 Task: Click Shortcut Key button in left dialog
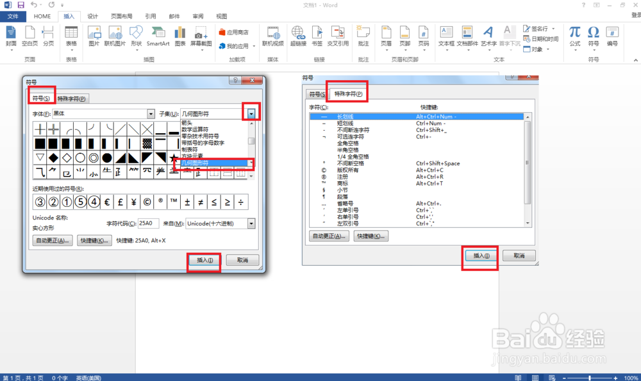tap(94, 241)
